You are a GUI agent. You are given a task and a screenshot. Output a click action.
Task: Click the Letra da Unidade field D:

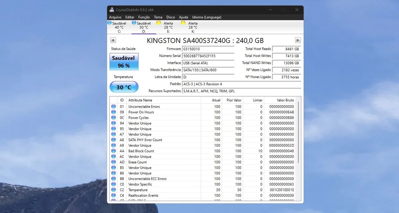click(x=208, y=77)
